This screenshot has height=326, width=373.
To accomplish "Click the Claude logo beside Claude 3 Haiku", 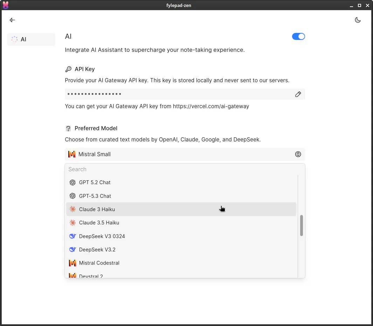I will [x=72, y=209].
